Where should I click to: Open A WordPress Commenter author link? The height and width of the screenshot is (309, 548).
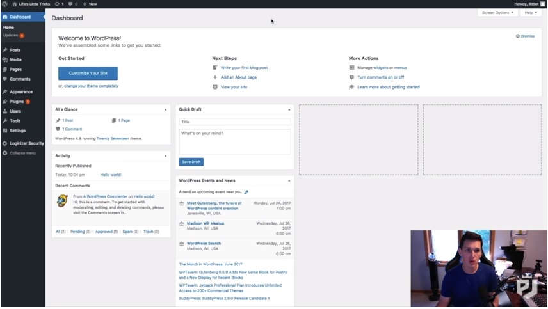tap(105, 196)
